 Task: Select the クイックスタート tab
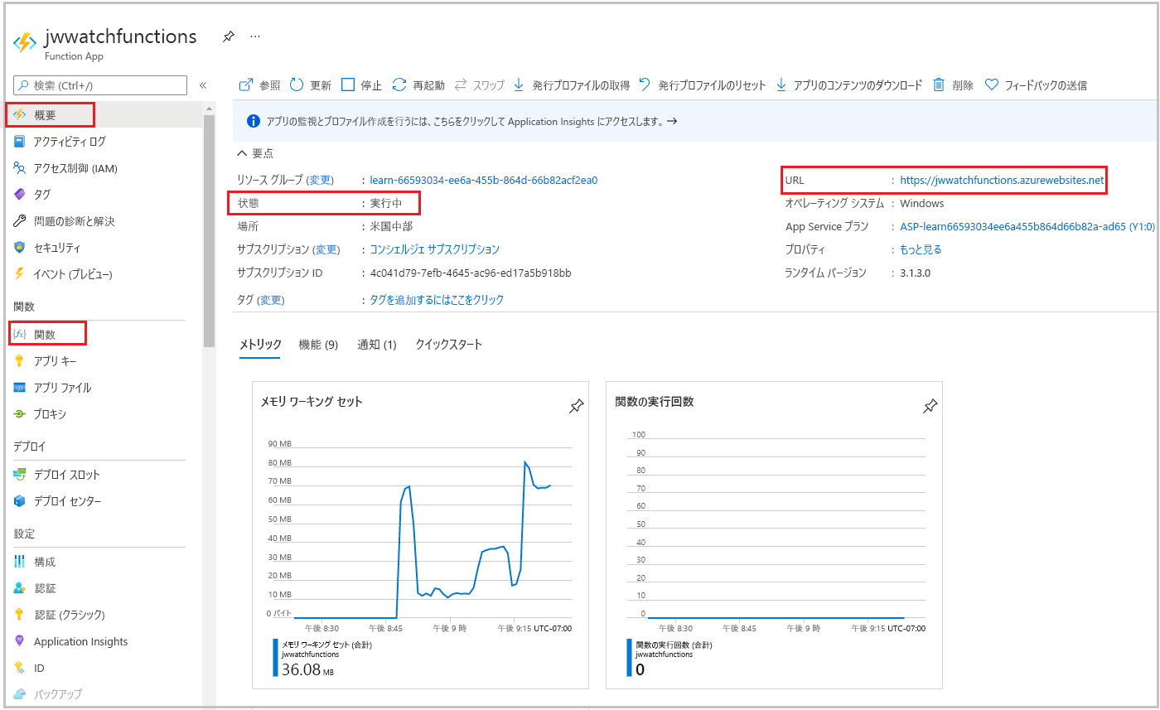point(449,345)
